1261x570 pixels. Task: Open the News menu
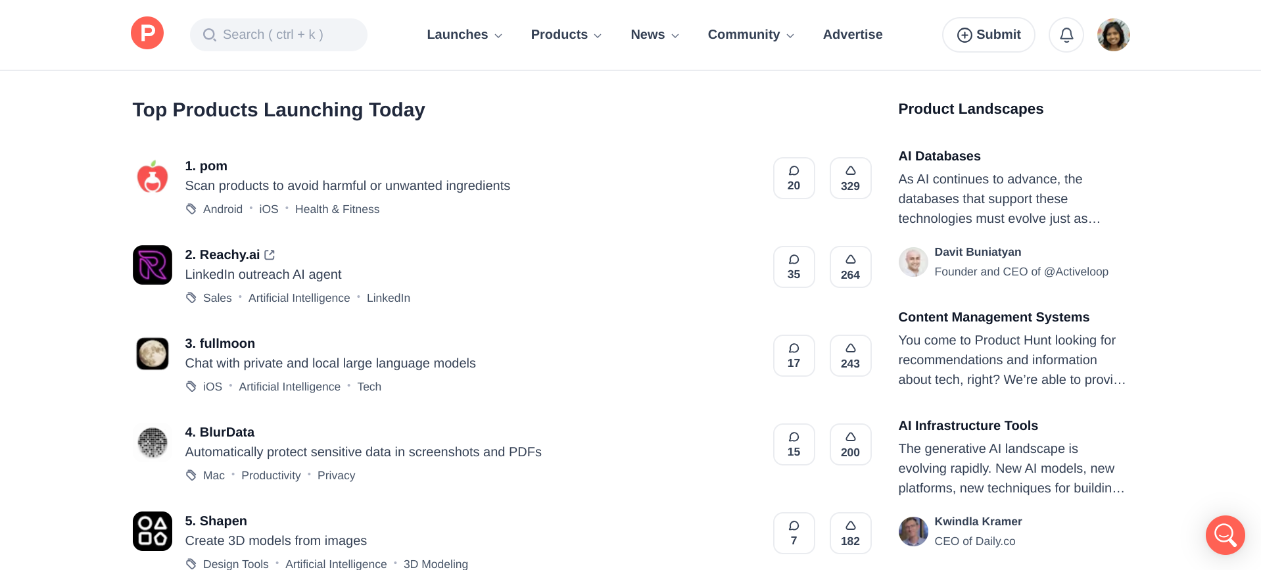[x=655, y=35]
